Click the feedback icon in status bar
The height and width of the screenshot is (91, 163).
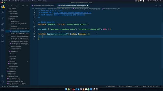pyautogui.click(x=157, y=86)
